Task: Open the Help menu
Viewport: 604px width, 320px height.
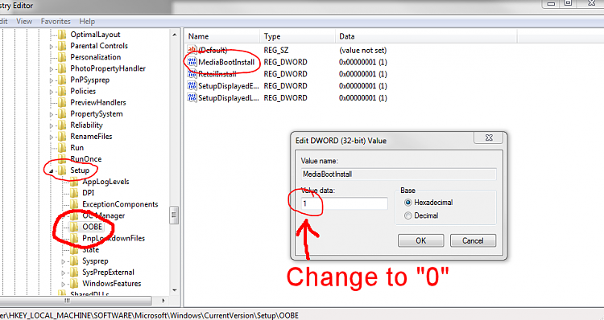Action: (x=87, y=22)
